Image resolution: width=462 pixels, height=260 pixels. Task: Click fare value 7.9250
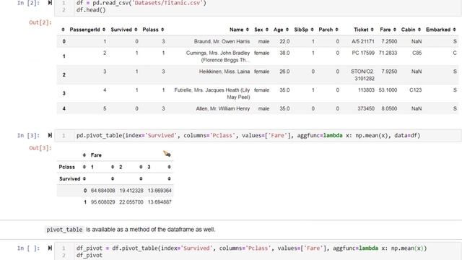[389, 71]
